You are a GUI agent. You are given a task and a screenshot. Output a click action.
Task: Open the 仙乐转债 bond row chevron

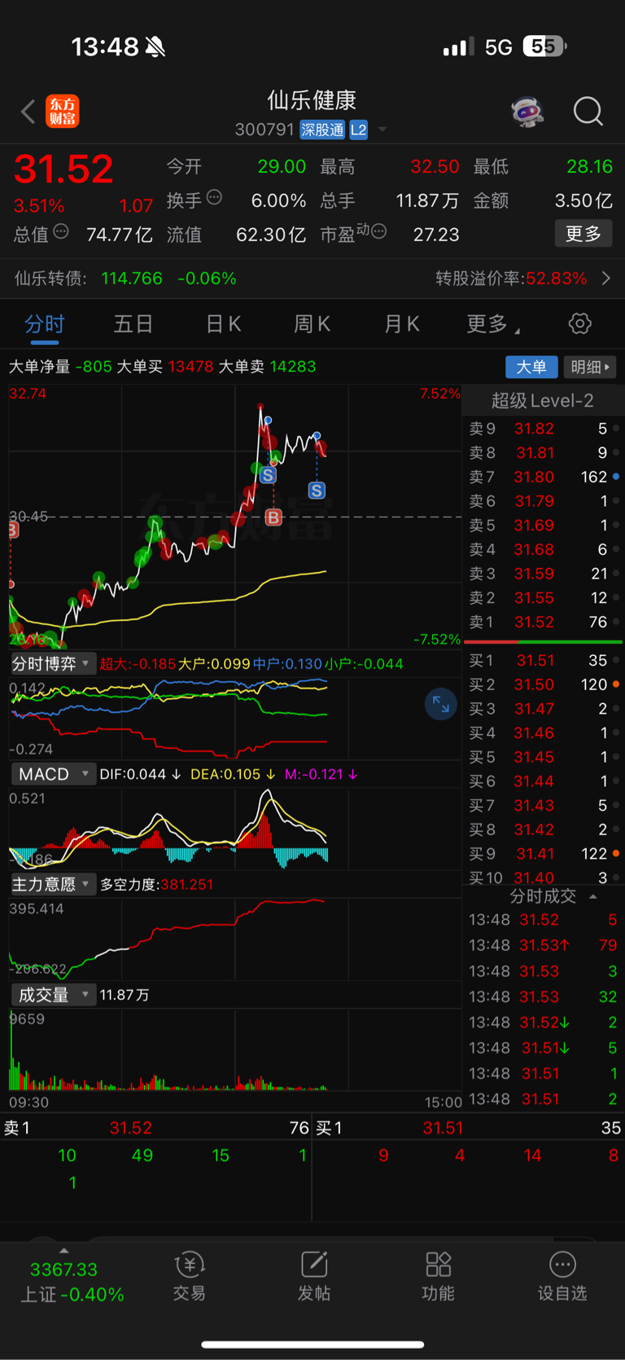click(x=606, y=279)
